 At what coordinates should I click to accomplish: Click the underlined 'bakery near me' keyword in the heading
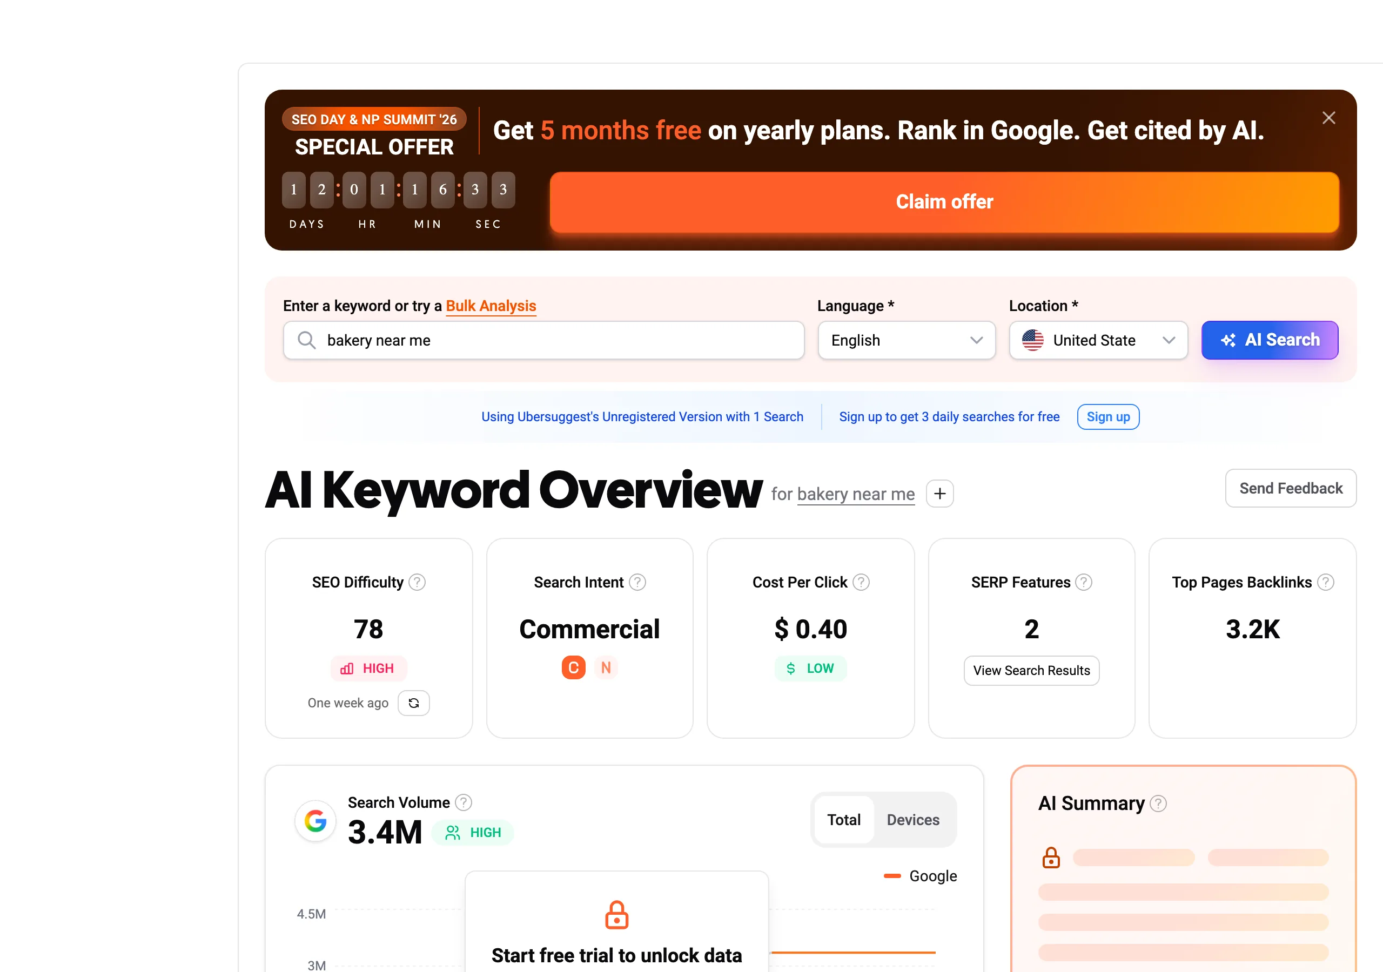point(855,494)
